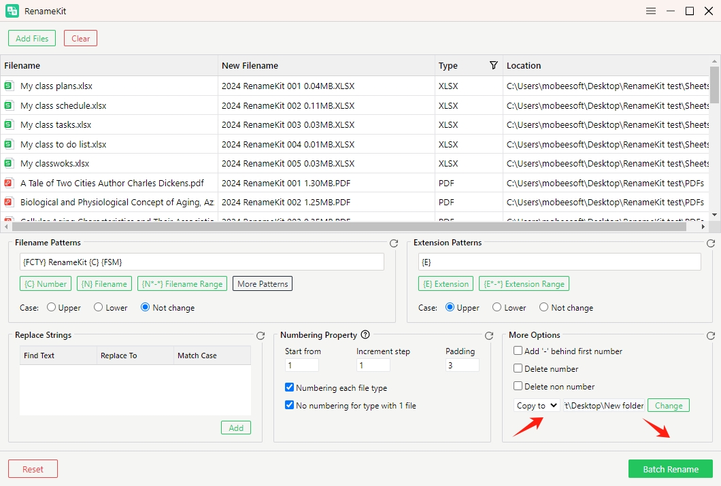
Task: Reset the Filename Patterns section via refresh icon
Action: click(394, 243)
